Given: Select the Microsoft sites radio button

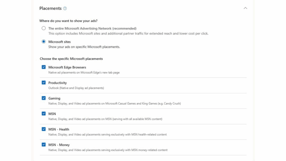Looking at the screenshot, I should [x=44, y=41].
